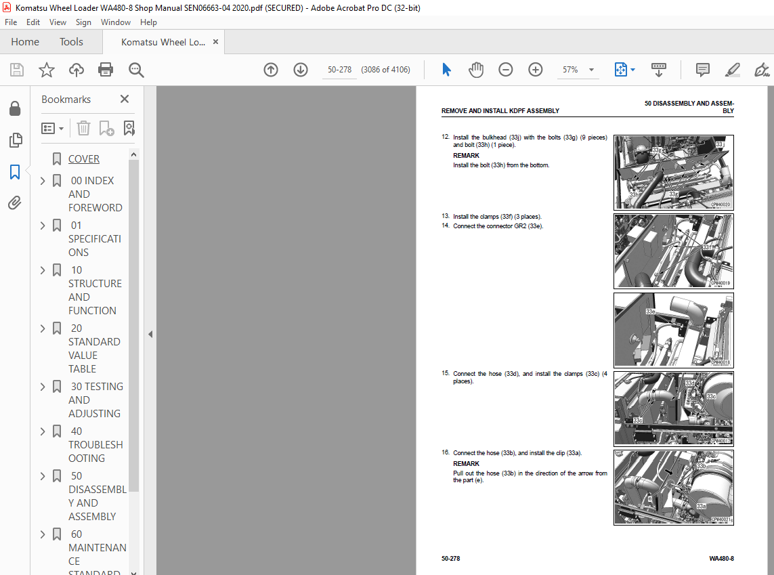Screen dimensions: 774x575
Task: Click bookmarks panel scrollbar thumb
Action: click(133, 326)
